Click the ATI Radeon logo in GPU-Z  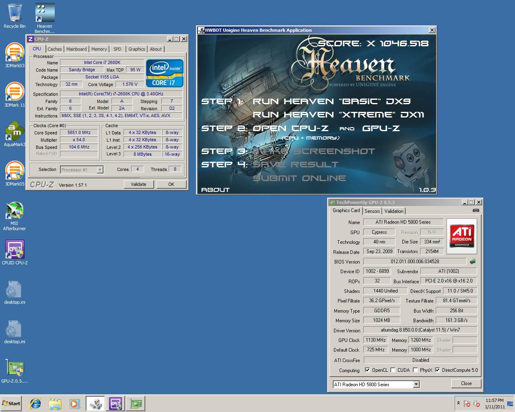click(x=462, y=236)
